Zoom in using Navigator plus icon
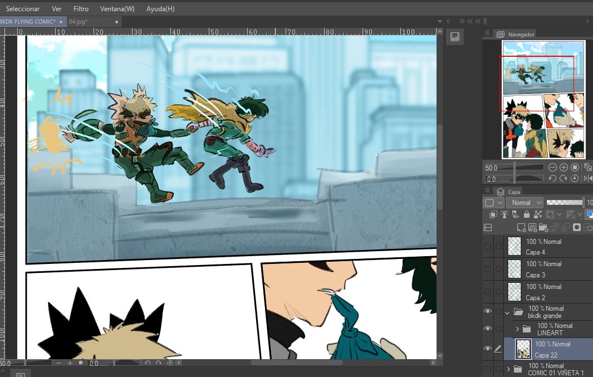Viewport: 593px width, 377px height. point(563,167)
